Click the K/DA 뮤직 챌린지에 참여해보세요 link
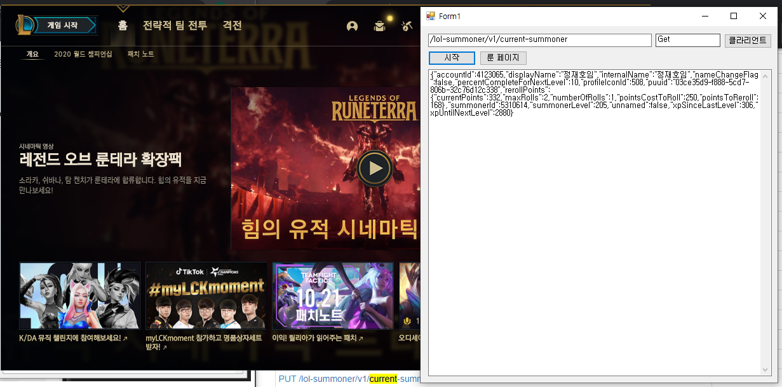782x387 pixels. (x=73, y=339)
